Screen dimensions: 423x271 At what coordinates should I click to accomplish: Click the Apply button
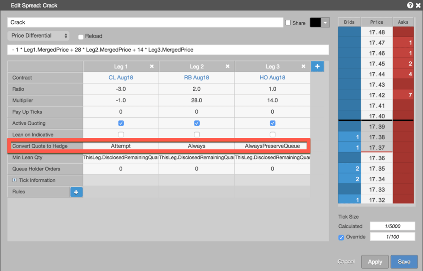click(375, 262)
